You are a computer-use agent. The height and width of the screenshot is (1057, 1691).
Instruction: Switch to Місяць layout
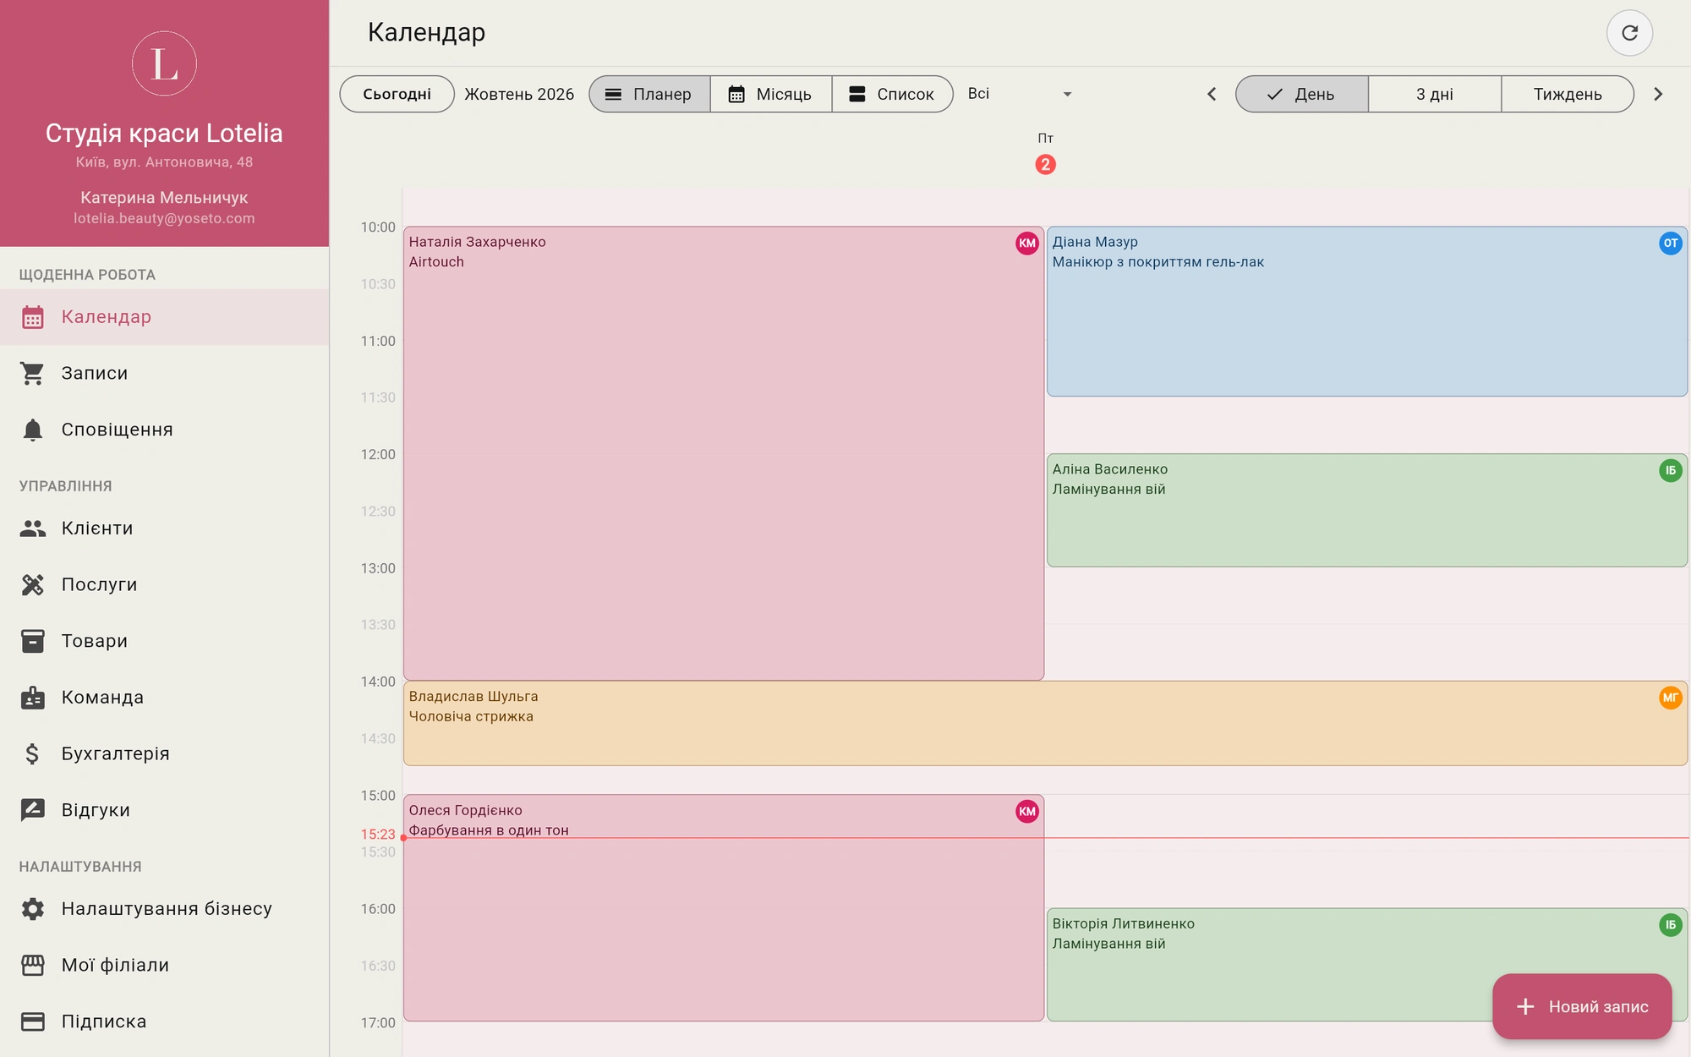click(771, 94)
